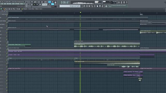Screen dimensions: 166x93
Task: Open clip menu of Filter Intro Beats clip
Action: coord(75,41)
